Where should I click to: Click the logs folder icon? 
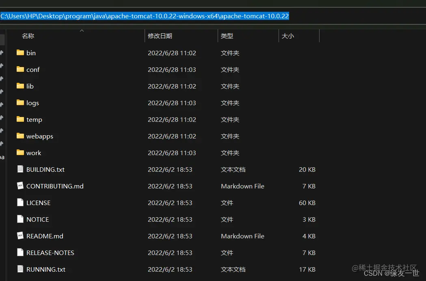[20, 102]
